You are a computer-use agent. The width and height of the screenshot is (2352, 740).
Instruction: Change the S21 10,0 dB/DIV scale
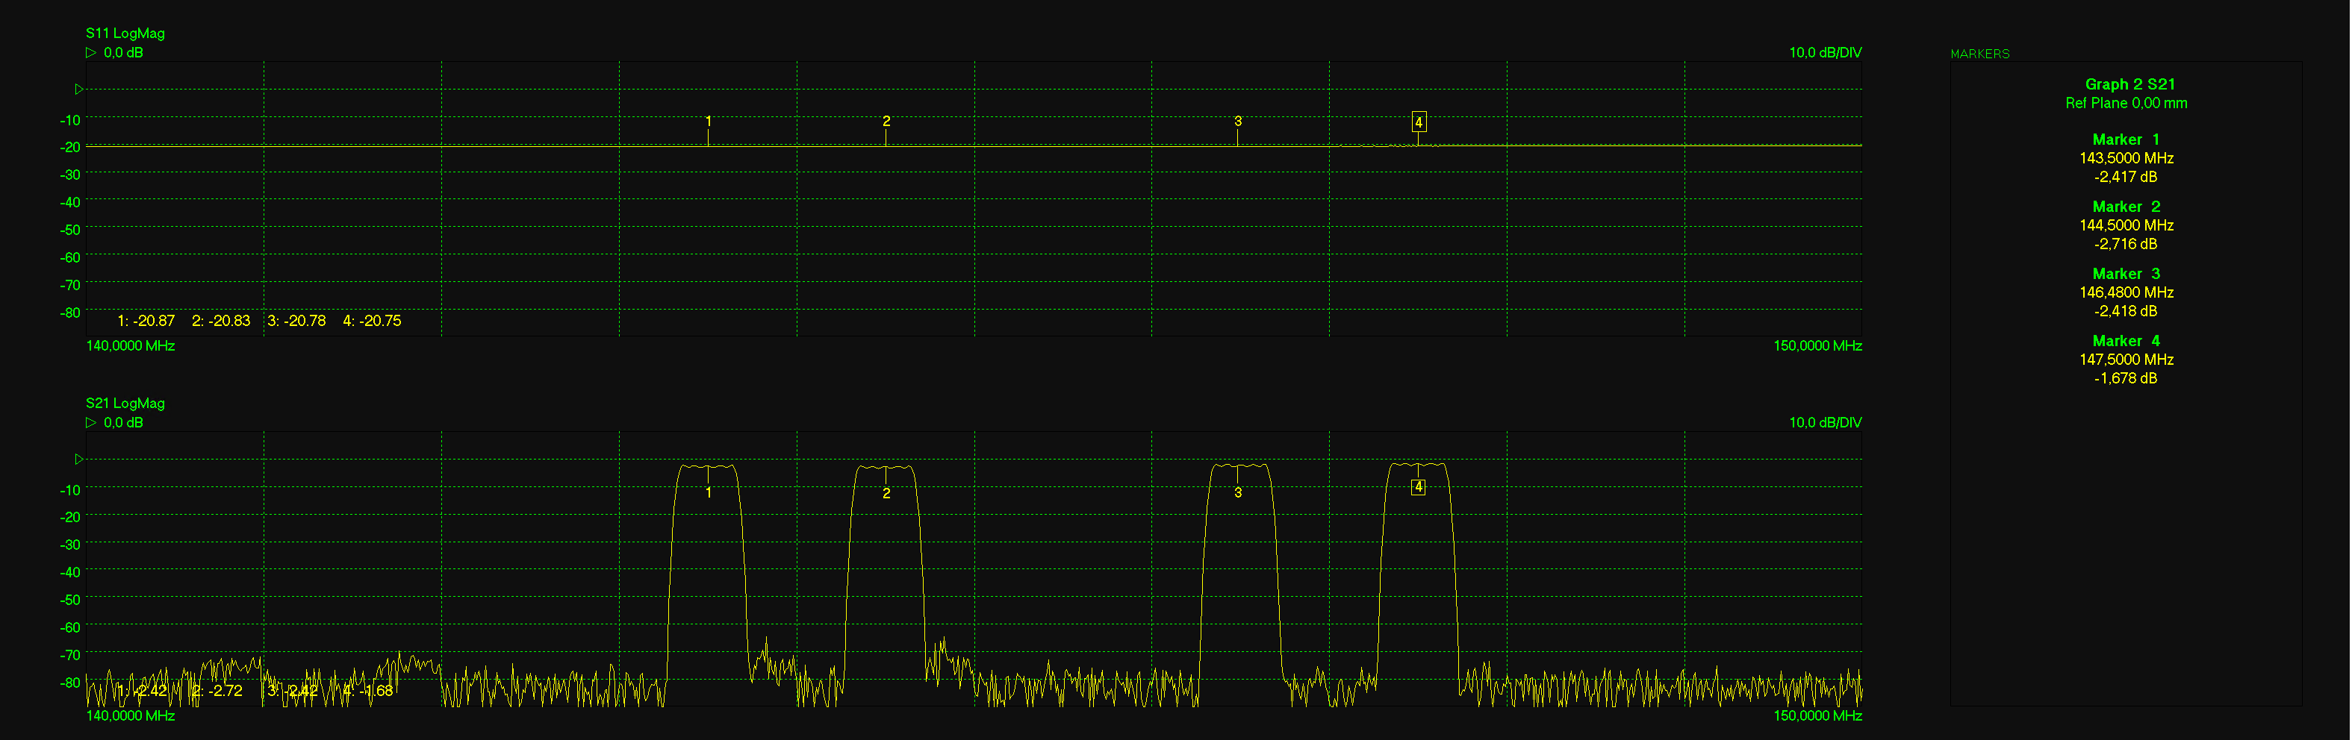tap(1824, 422)
